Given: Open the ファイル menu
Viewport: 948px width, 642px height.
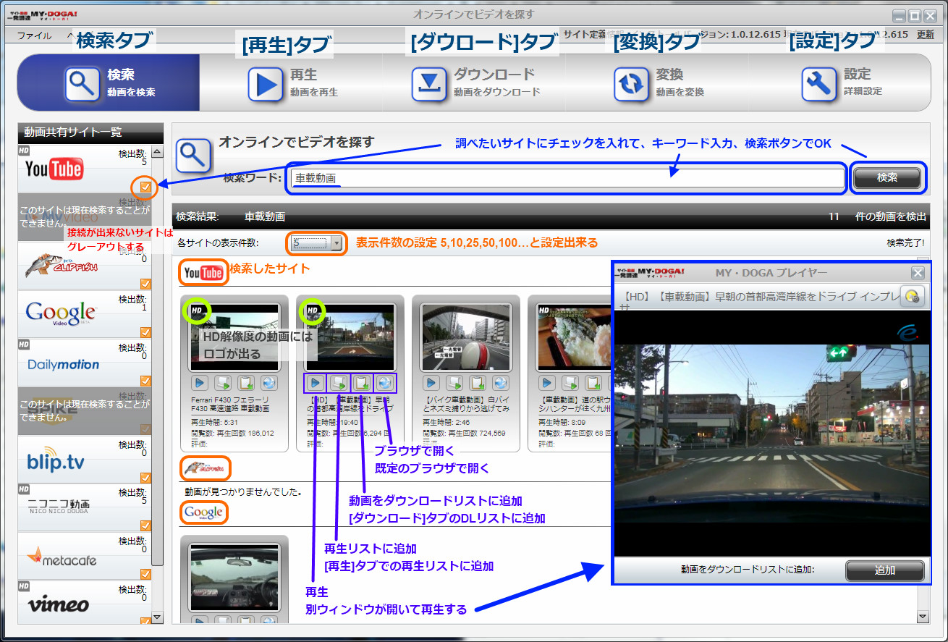Looking at the screenshot, I should click(34, 35).
